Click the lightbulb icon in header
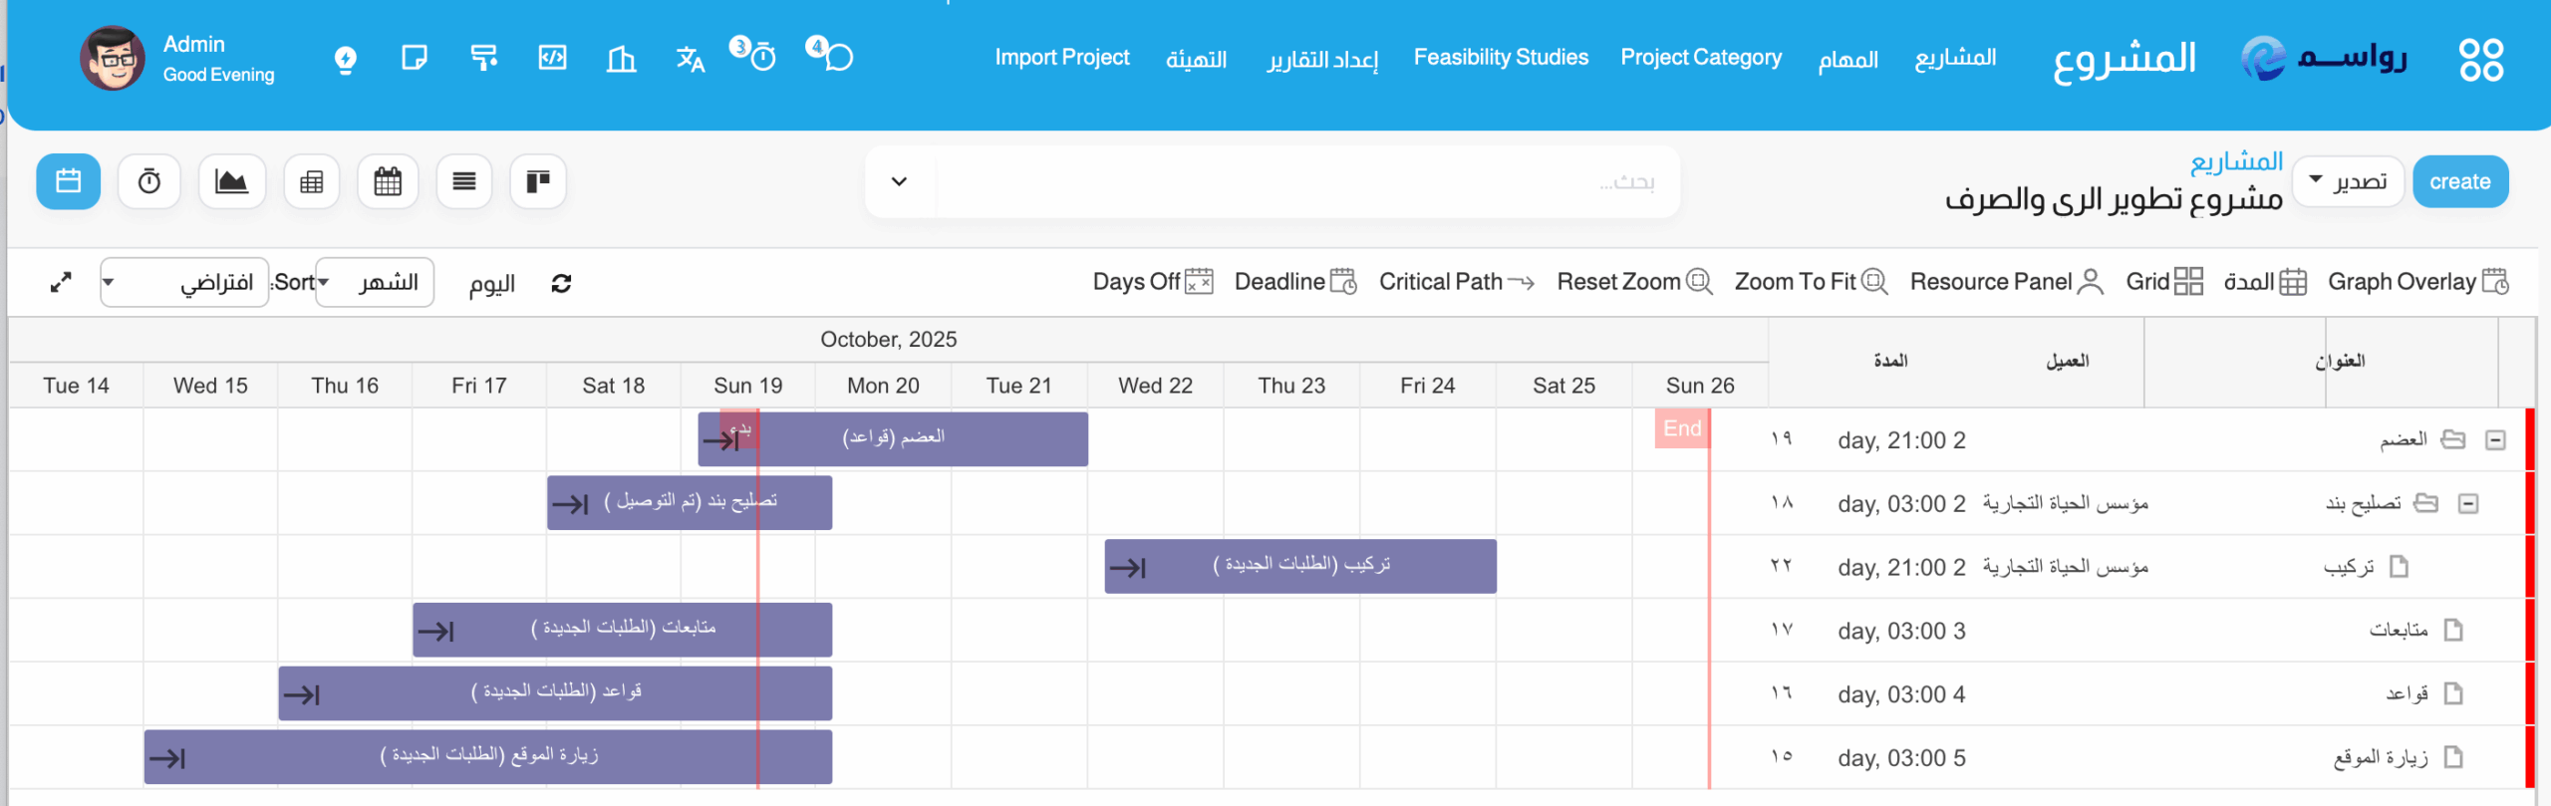2551x806 pixels. point(345,59)
